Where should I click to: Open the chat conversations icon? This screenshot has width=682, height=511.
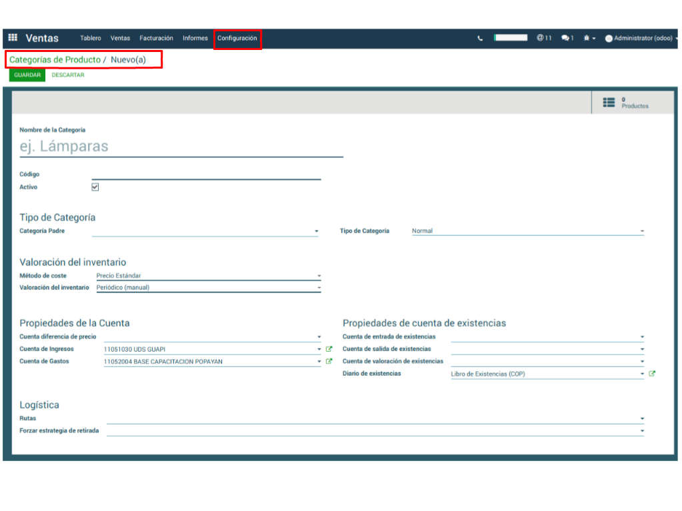(567, 39)
